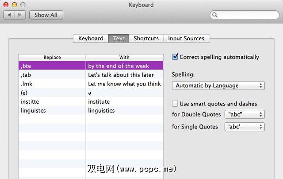Enable Use smart quotes and dashes

pyautogui.click(x=176, y=104)
